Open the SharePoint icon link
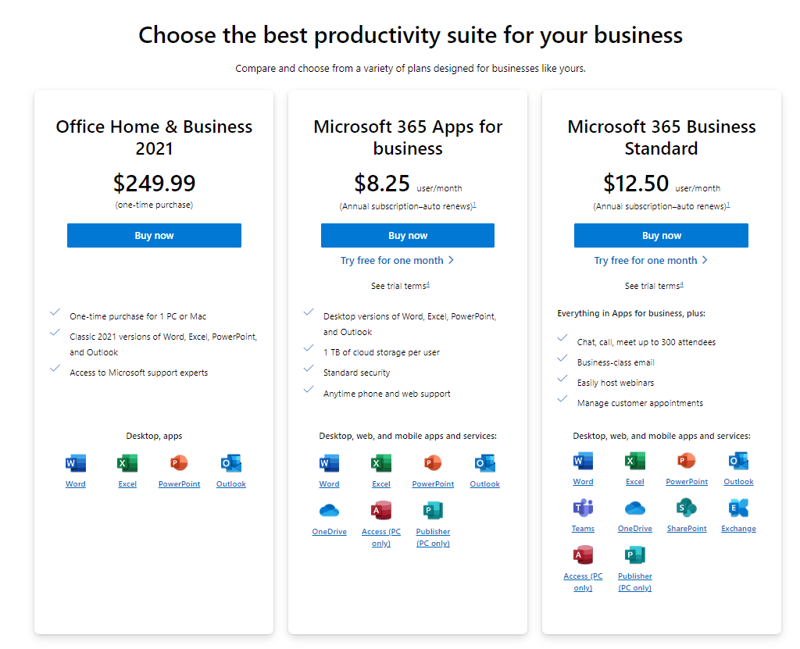This screenshot has width=800, height=649. (686, 508)
